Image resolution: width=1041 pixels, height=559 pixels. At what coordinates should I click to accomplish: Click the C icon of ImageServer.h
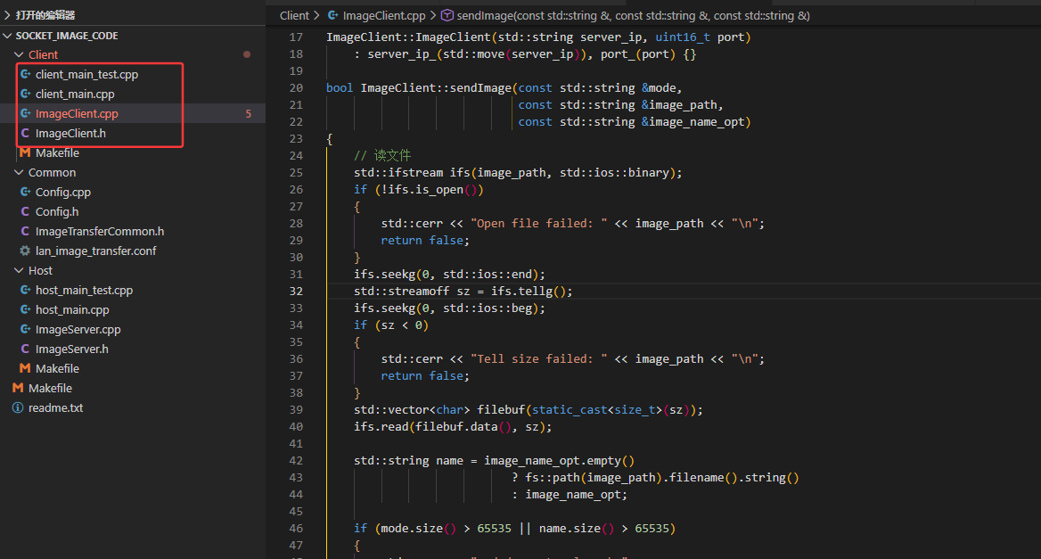25,349
